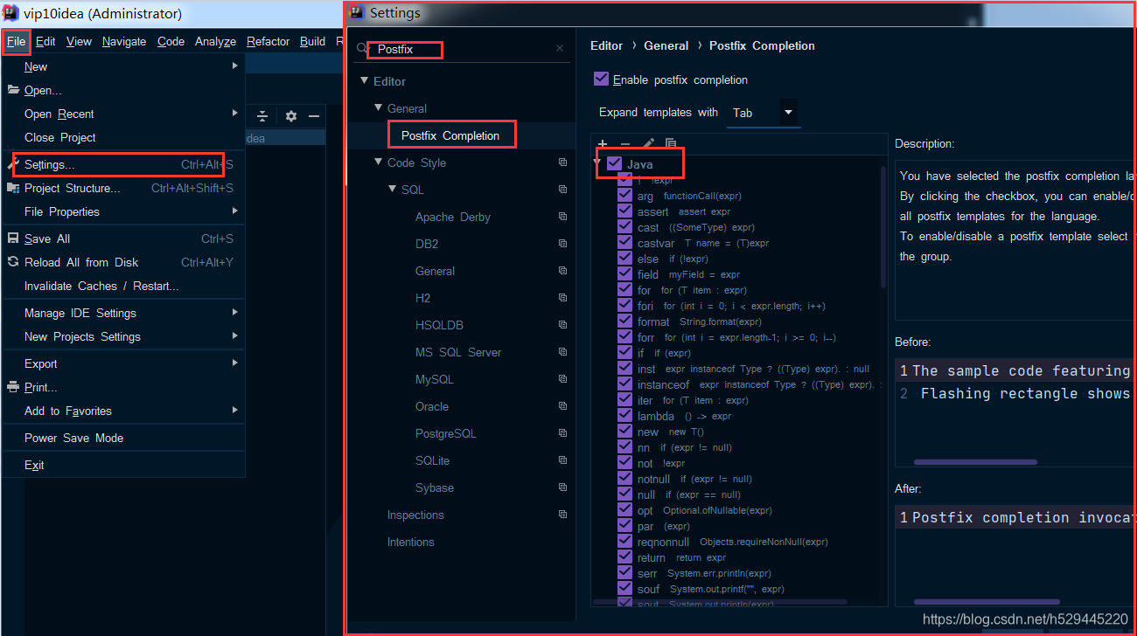Uncheck the notnull postfix template
This screenshot has height=636, width=1137.
pos(624,479)
